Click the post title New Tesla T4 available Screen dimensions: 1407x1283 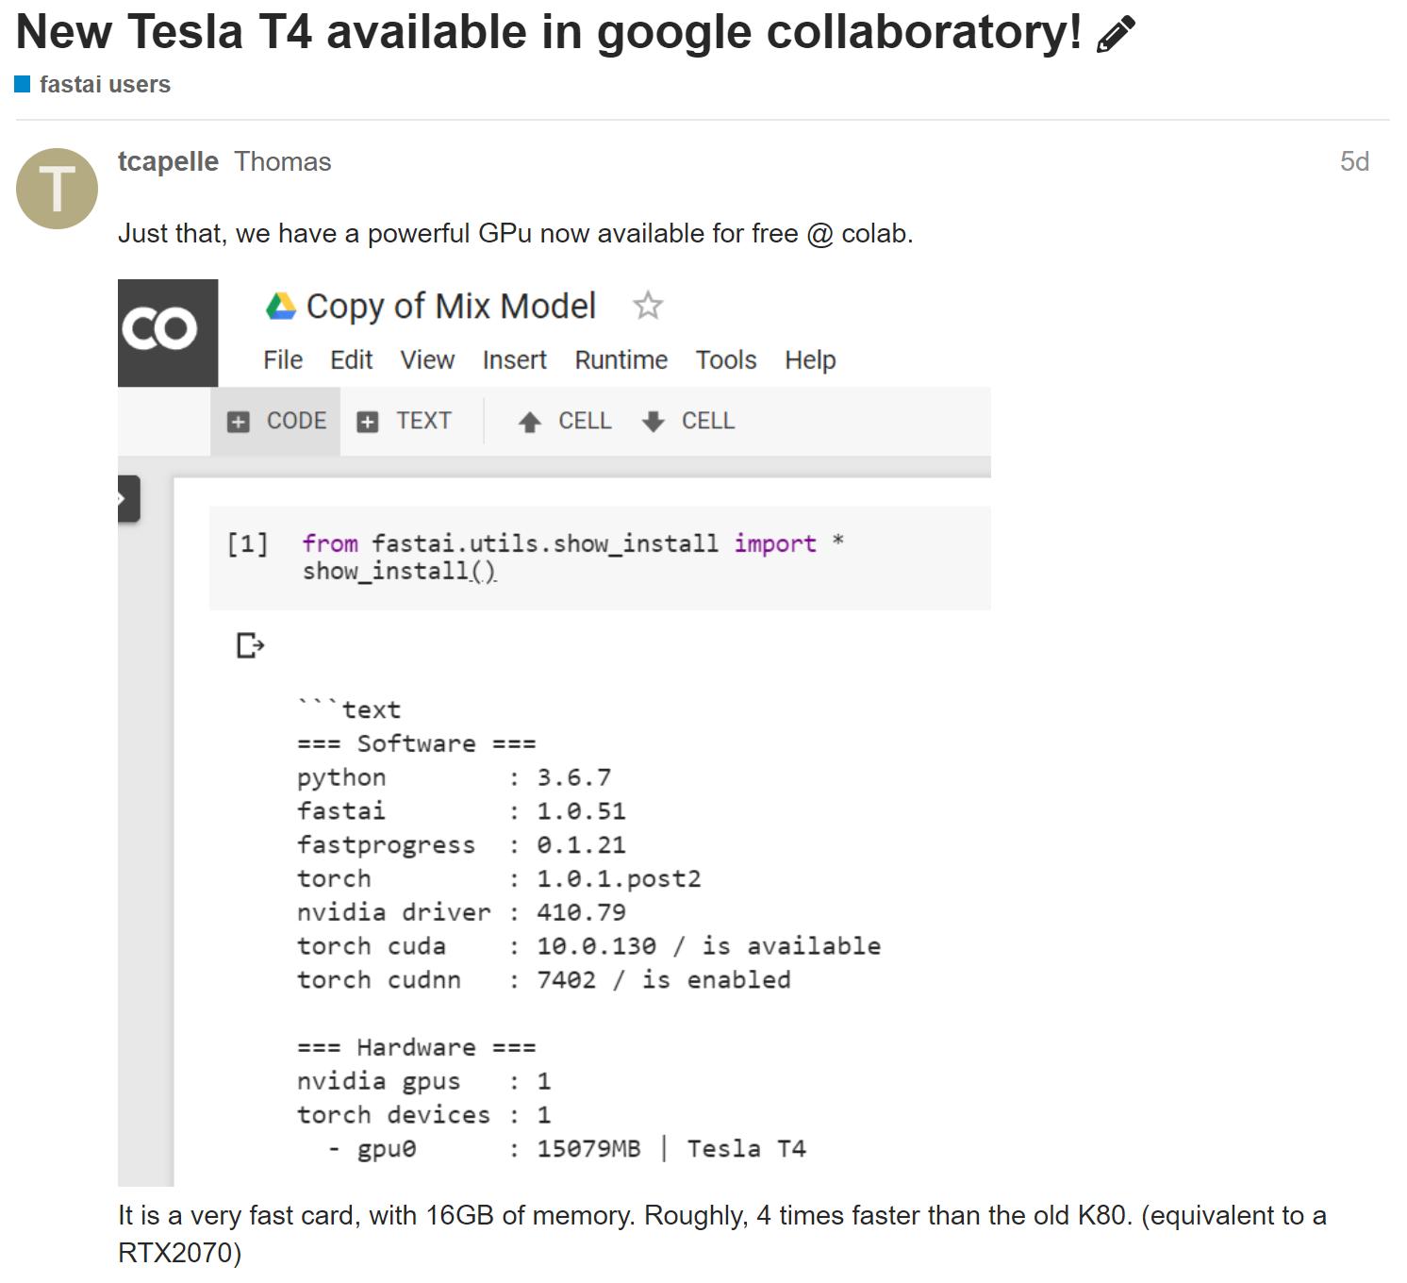tap(549, 33)
